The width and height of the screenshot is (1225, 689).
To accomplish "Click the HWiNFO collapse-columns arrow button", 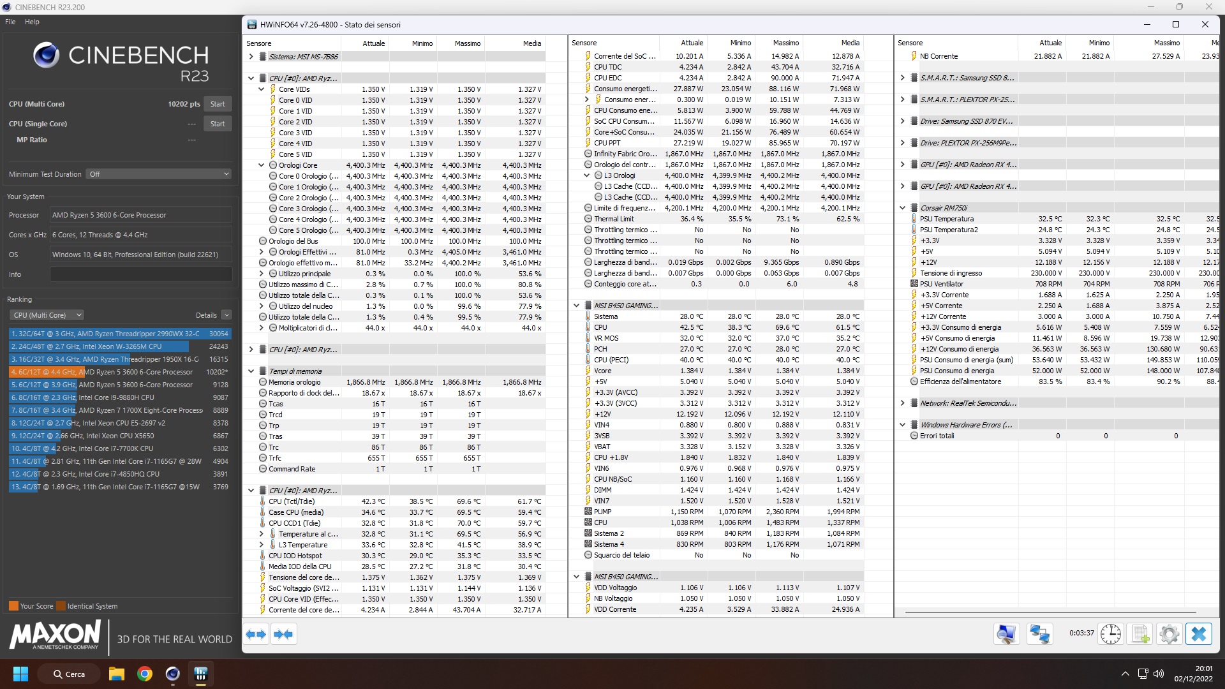I will 283,634.
